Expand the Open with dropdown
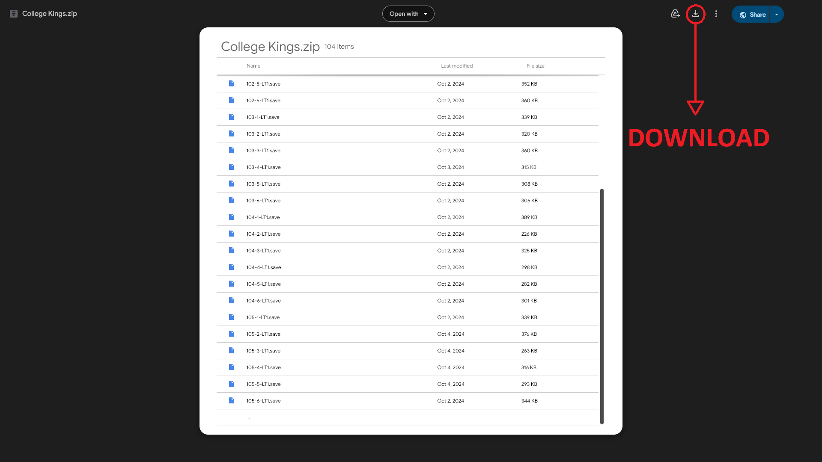Screen dimensions: 822x462 pos(408,14)
